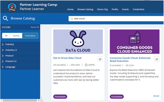Click Reset All filters link
The image size is (164, 102).
tap(35, 27)
